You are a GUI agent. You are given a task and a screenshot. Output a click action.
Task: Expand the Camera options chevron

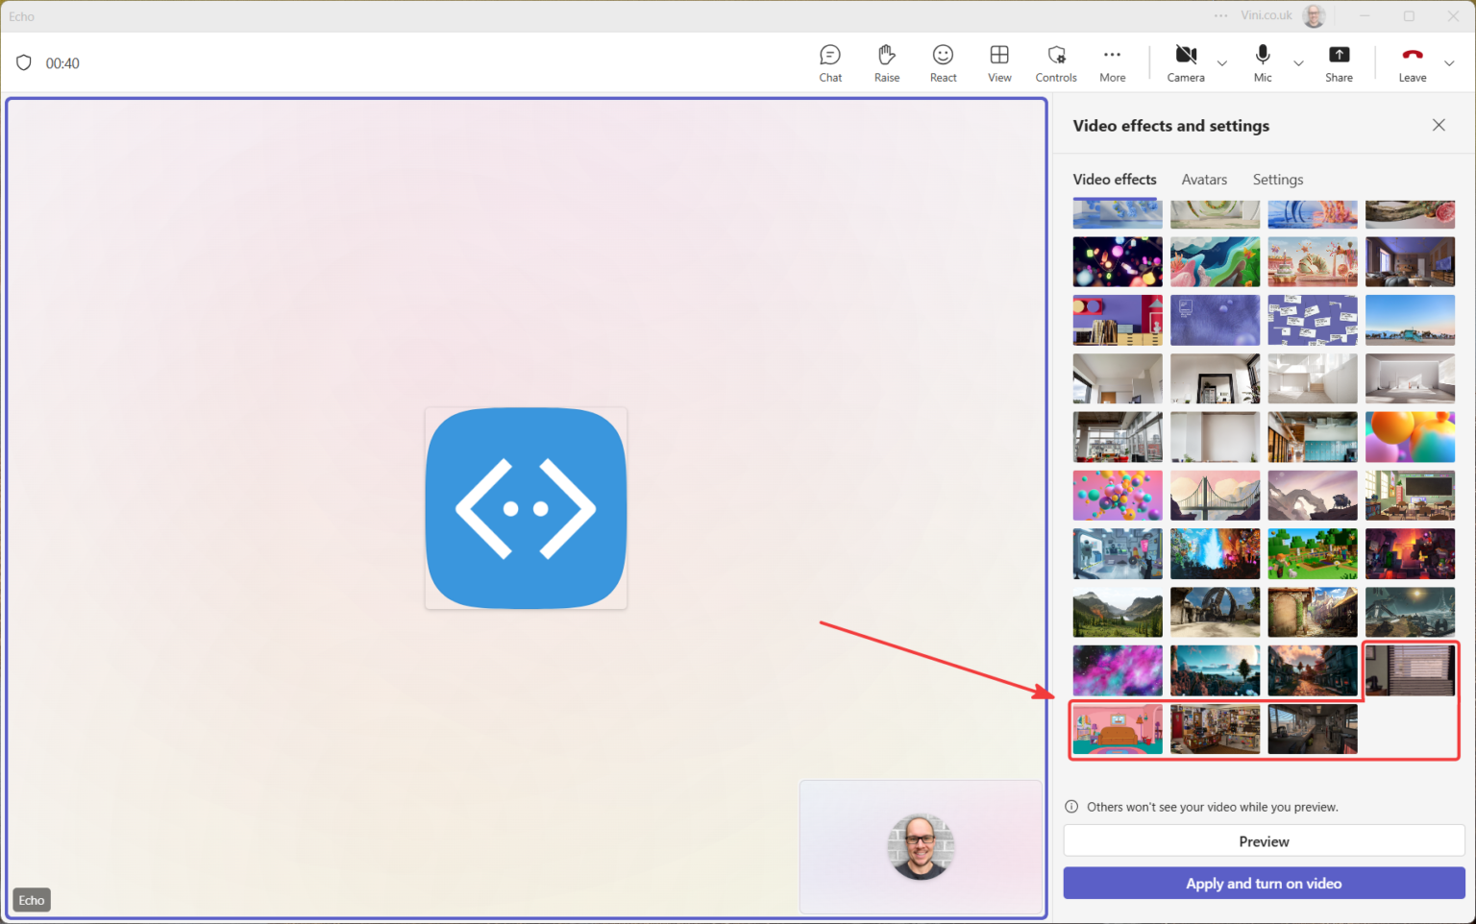1222,63
